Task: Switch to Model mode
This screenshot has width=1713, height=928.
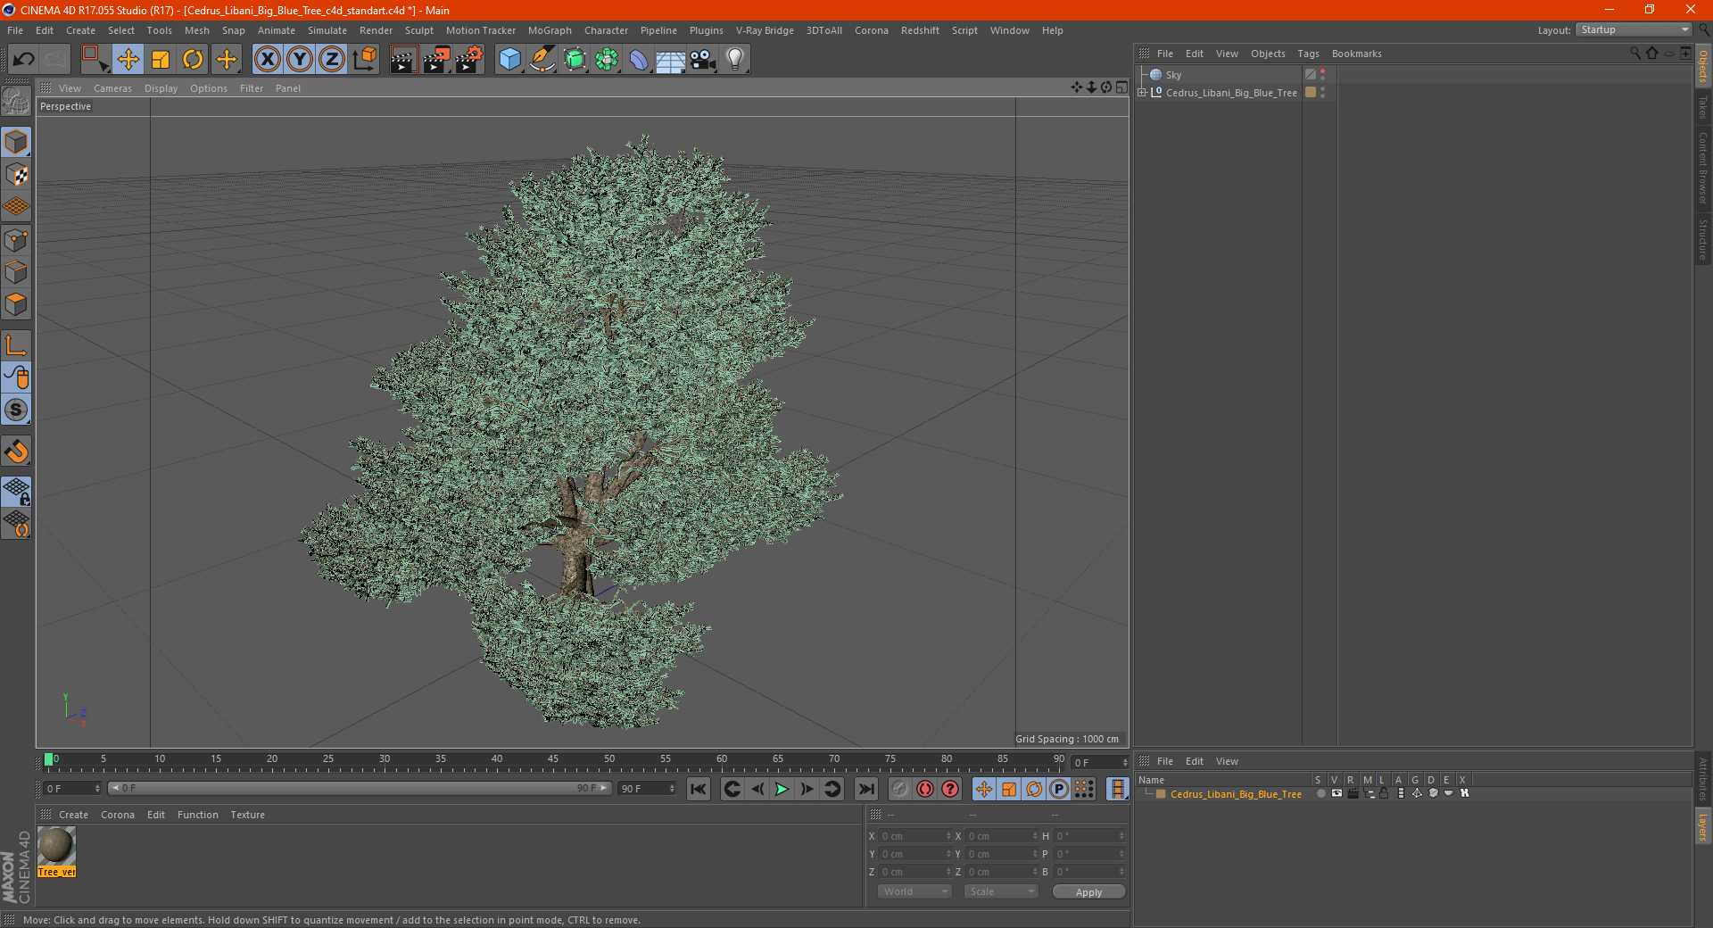Action: [x=17, y=143]
